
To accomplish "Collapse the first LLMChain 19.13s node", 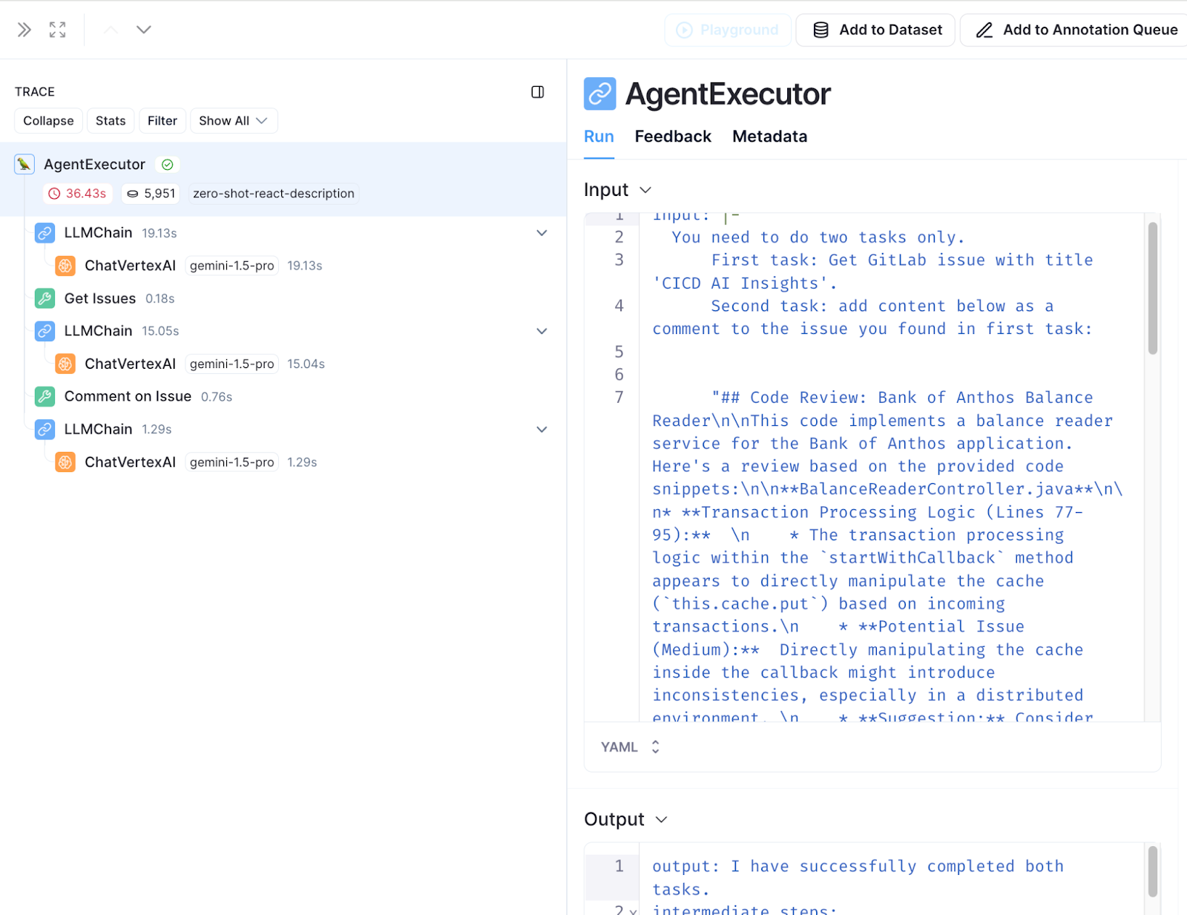I will point(542,233).
